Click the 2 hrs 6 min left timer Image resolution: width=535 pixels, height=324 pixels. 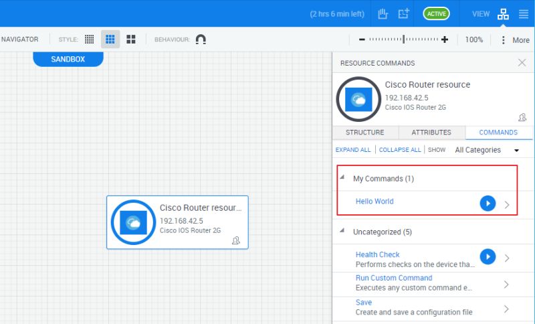(337, 14)
